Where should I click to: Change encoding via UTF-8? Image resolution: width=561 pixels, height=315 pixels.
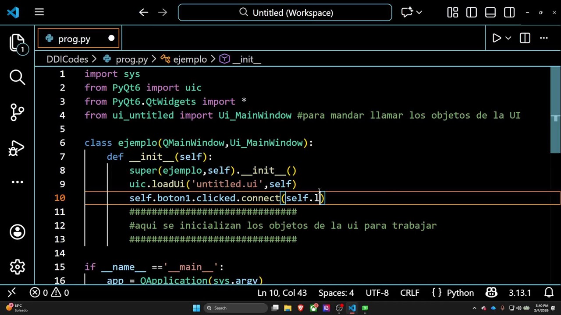[377, 293]
